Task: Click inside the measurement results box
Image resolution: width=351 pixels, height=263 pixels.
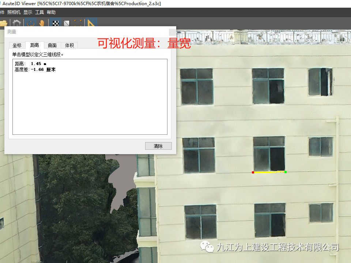Action: pos(90,102)
